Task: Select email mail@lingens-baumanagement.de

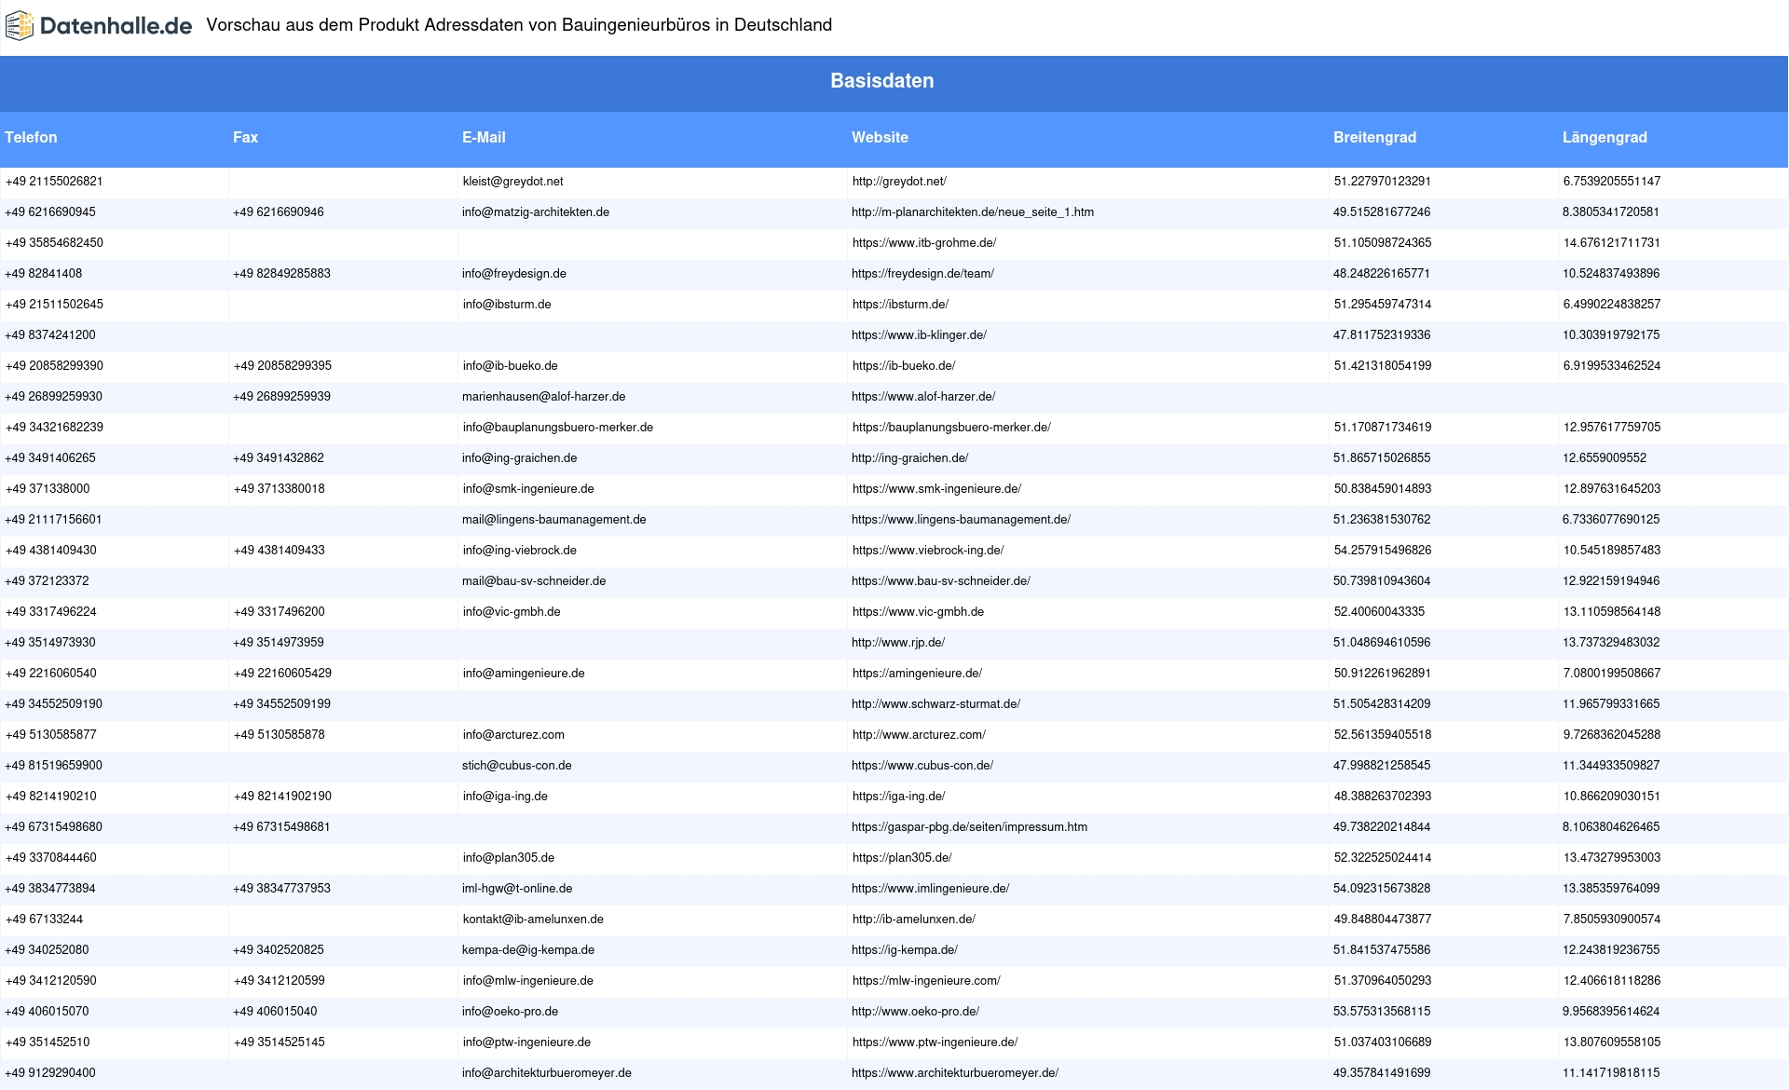Action: 554,520
